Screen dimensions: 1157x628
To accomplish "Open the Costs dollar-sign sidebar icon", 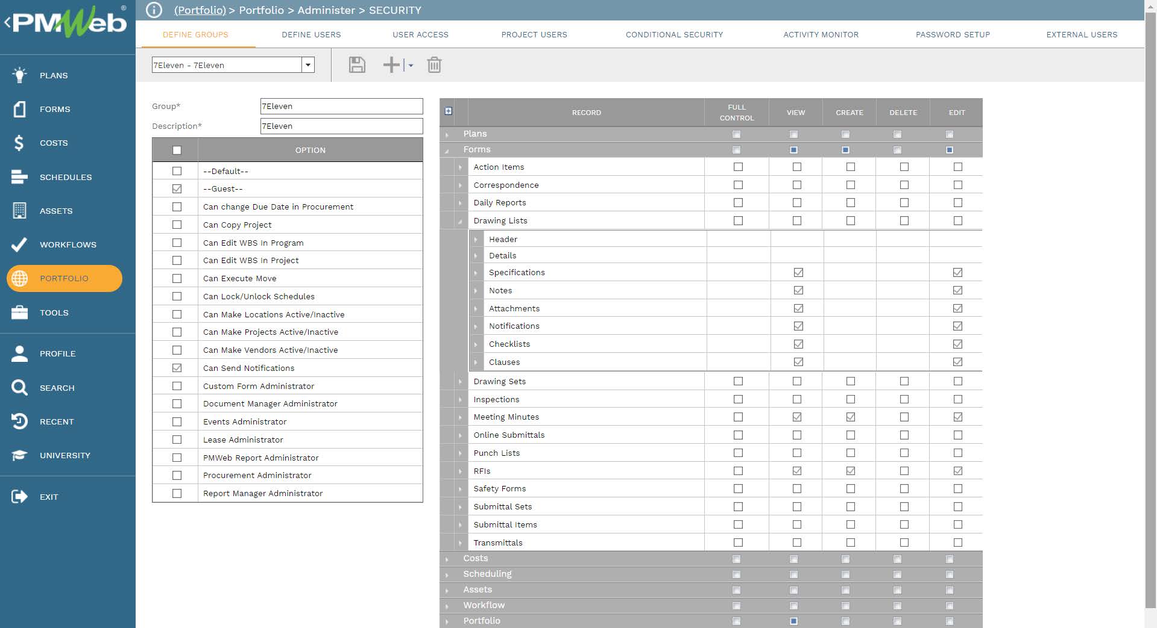I will point(19,143).
